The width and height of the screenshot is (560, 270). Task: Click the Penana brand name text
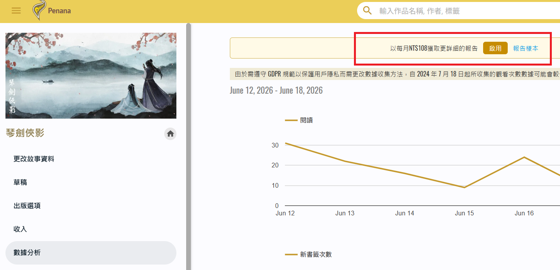pyautogui.click(x=59, y=11)
